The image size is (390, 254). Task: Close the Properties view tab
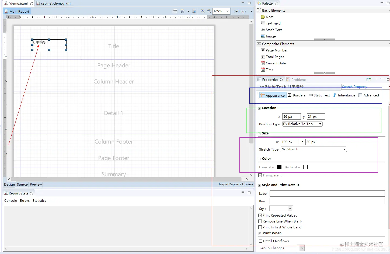tap(282, 79)
